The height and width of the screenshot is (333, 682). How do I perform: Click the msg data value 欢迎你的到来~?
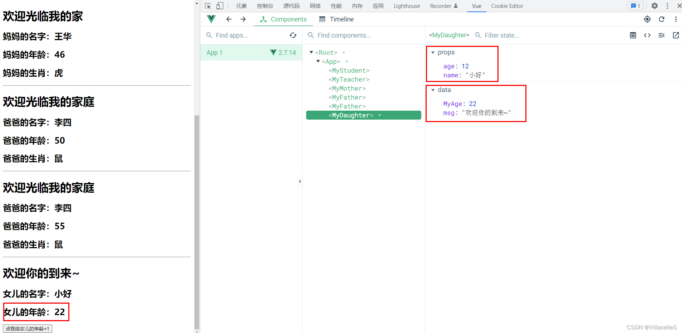click(x=486, y=113)
